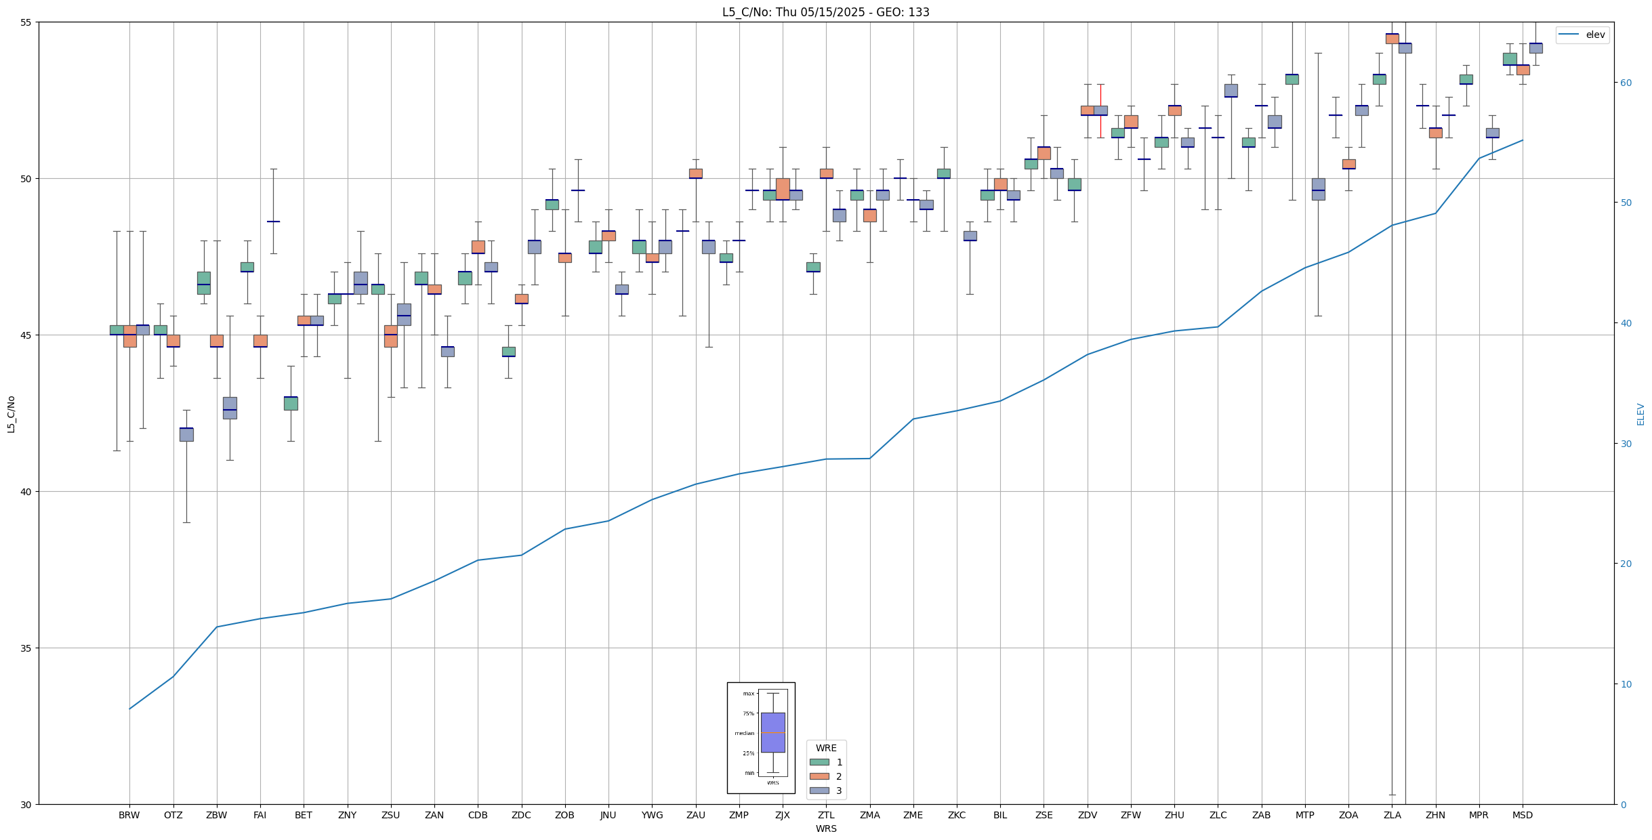Click the L5_C/No y-axis title
Viewport: 1652px width, 840px height.
coord(11,414)
